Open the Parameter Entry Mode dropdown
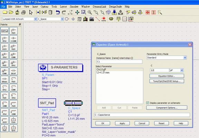Viewport: 199px width, 138px height. point(185,58)
